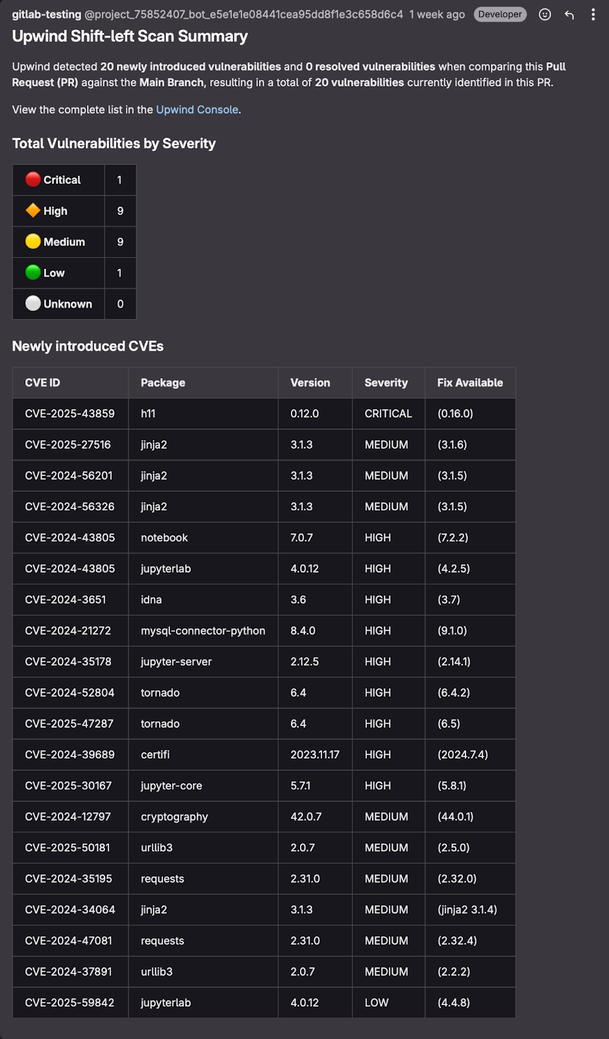Click the red Critical severity icon
This screenshot has height=1039, width=609.
pos(32,179)
